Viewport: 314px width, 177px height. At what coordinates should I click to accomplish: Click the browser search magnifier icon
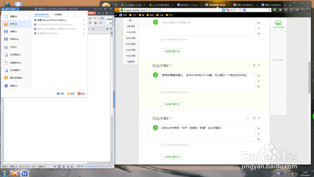coord(269,10)
